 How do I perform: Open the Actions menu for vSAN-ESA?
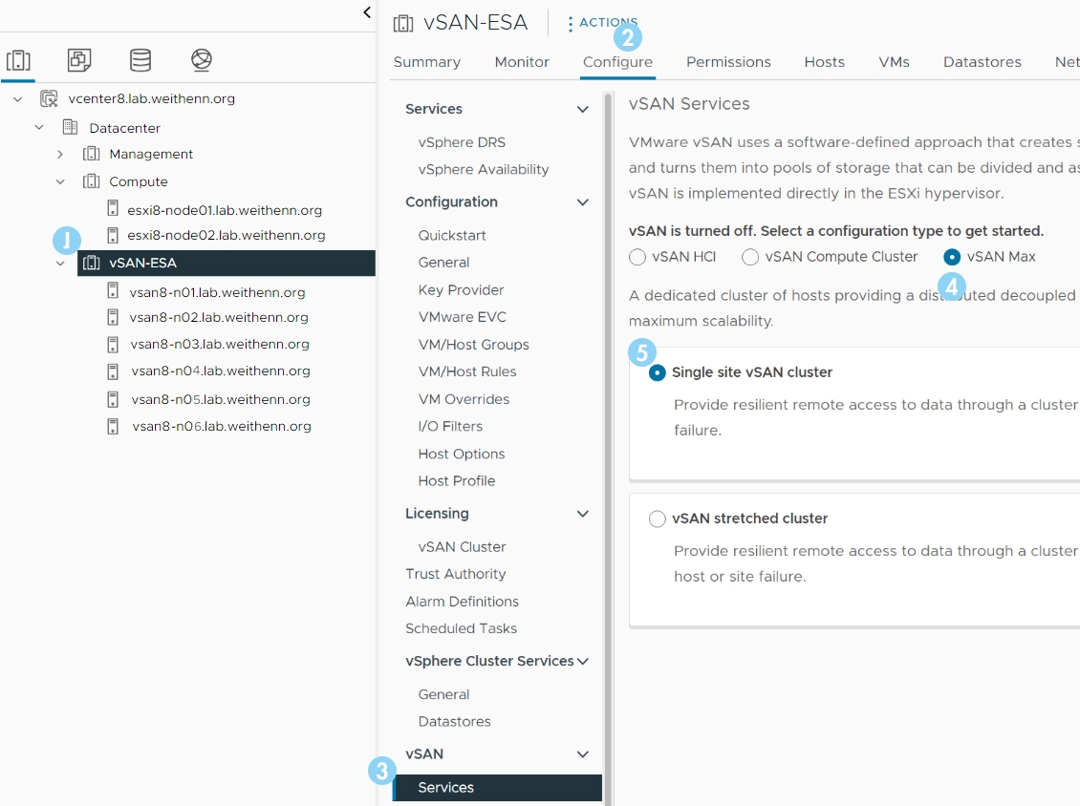click(603, 23)
